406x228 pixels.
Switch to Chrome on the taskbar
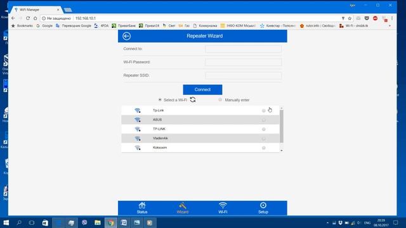(x=111, y=222)
